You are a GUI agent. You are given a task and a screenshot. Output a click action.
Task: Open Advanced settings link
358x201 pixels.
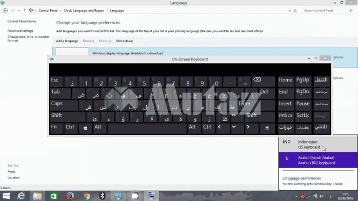click(x=20, y=31)
